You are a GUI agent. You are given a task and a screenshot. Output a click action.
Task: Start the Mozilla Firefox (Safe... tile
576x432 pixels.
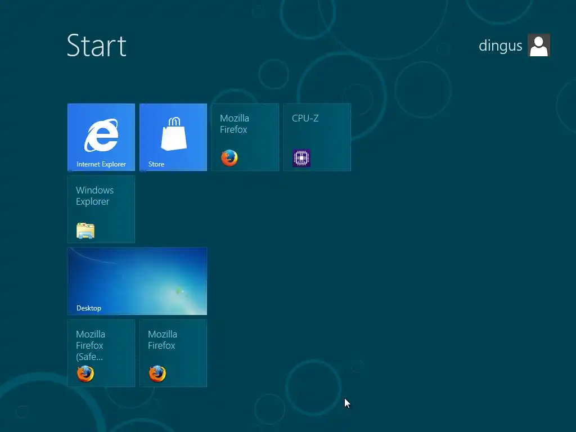(101, 353)
